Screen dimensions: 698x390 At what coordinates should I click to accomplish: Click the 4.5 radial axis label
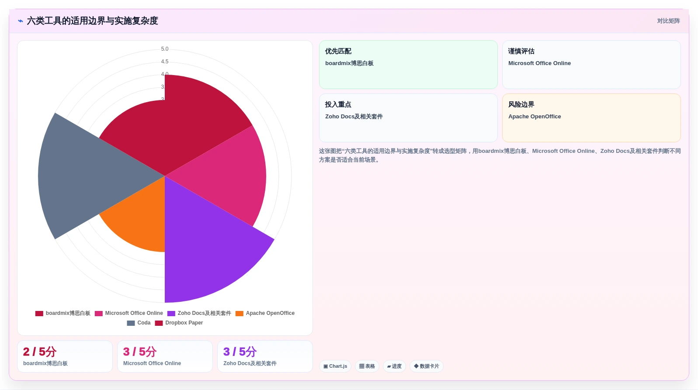tap(165, 62)
